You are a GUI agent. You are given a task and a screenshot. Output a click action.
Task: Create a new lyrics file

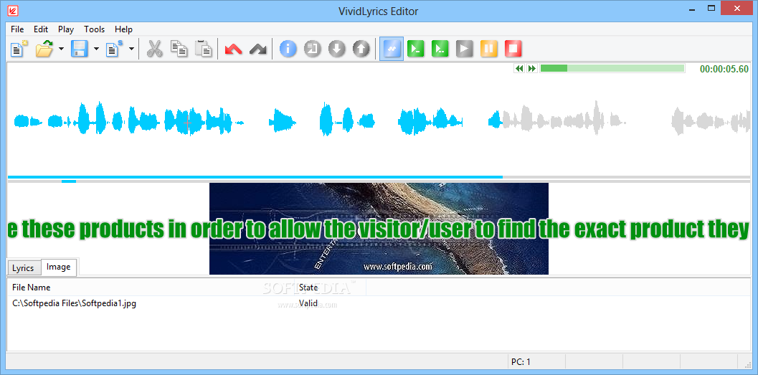(19, 49)
